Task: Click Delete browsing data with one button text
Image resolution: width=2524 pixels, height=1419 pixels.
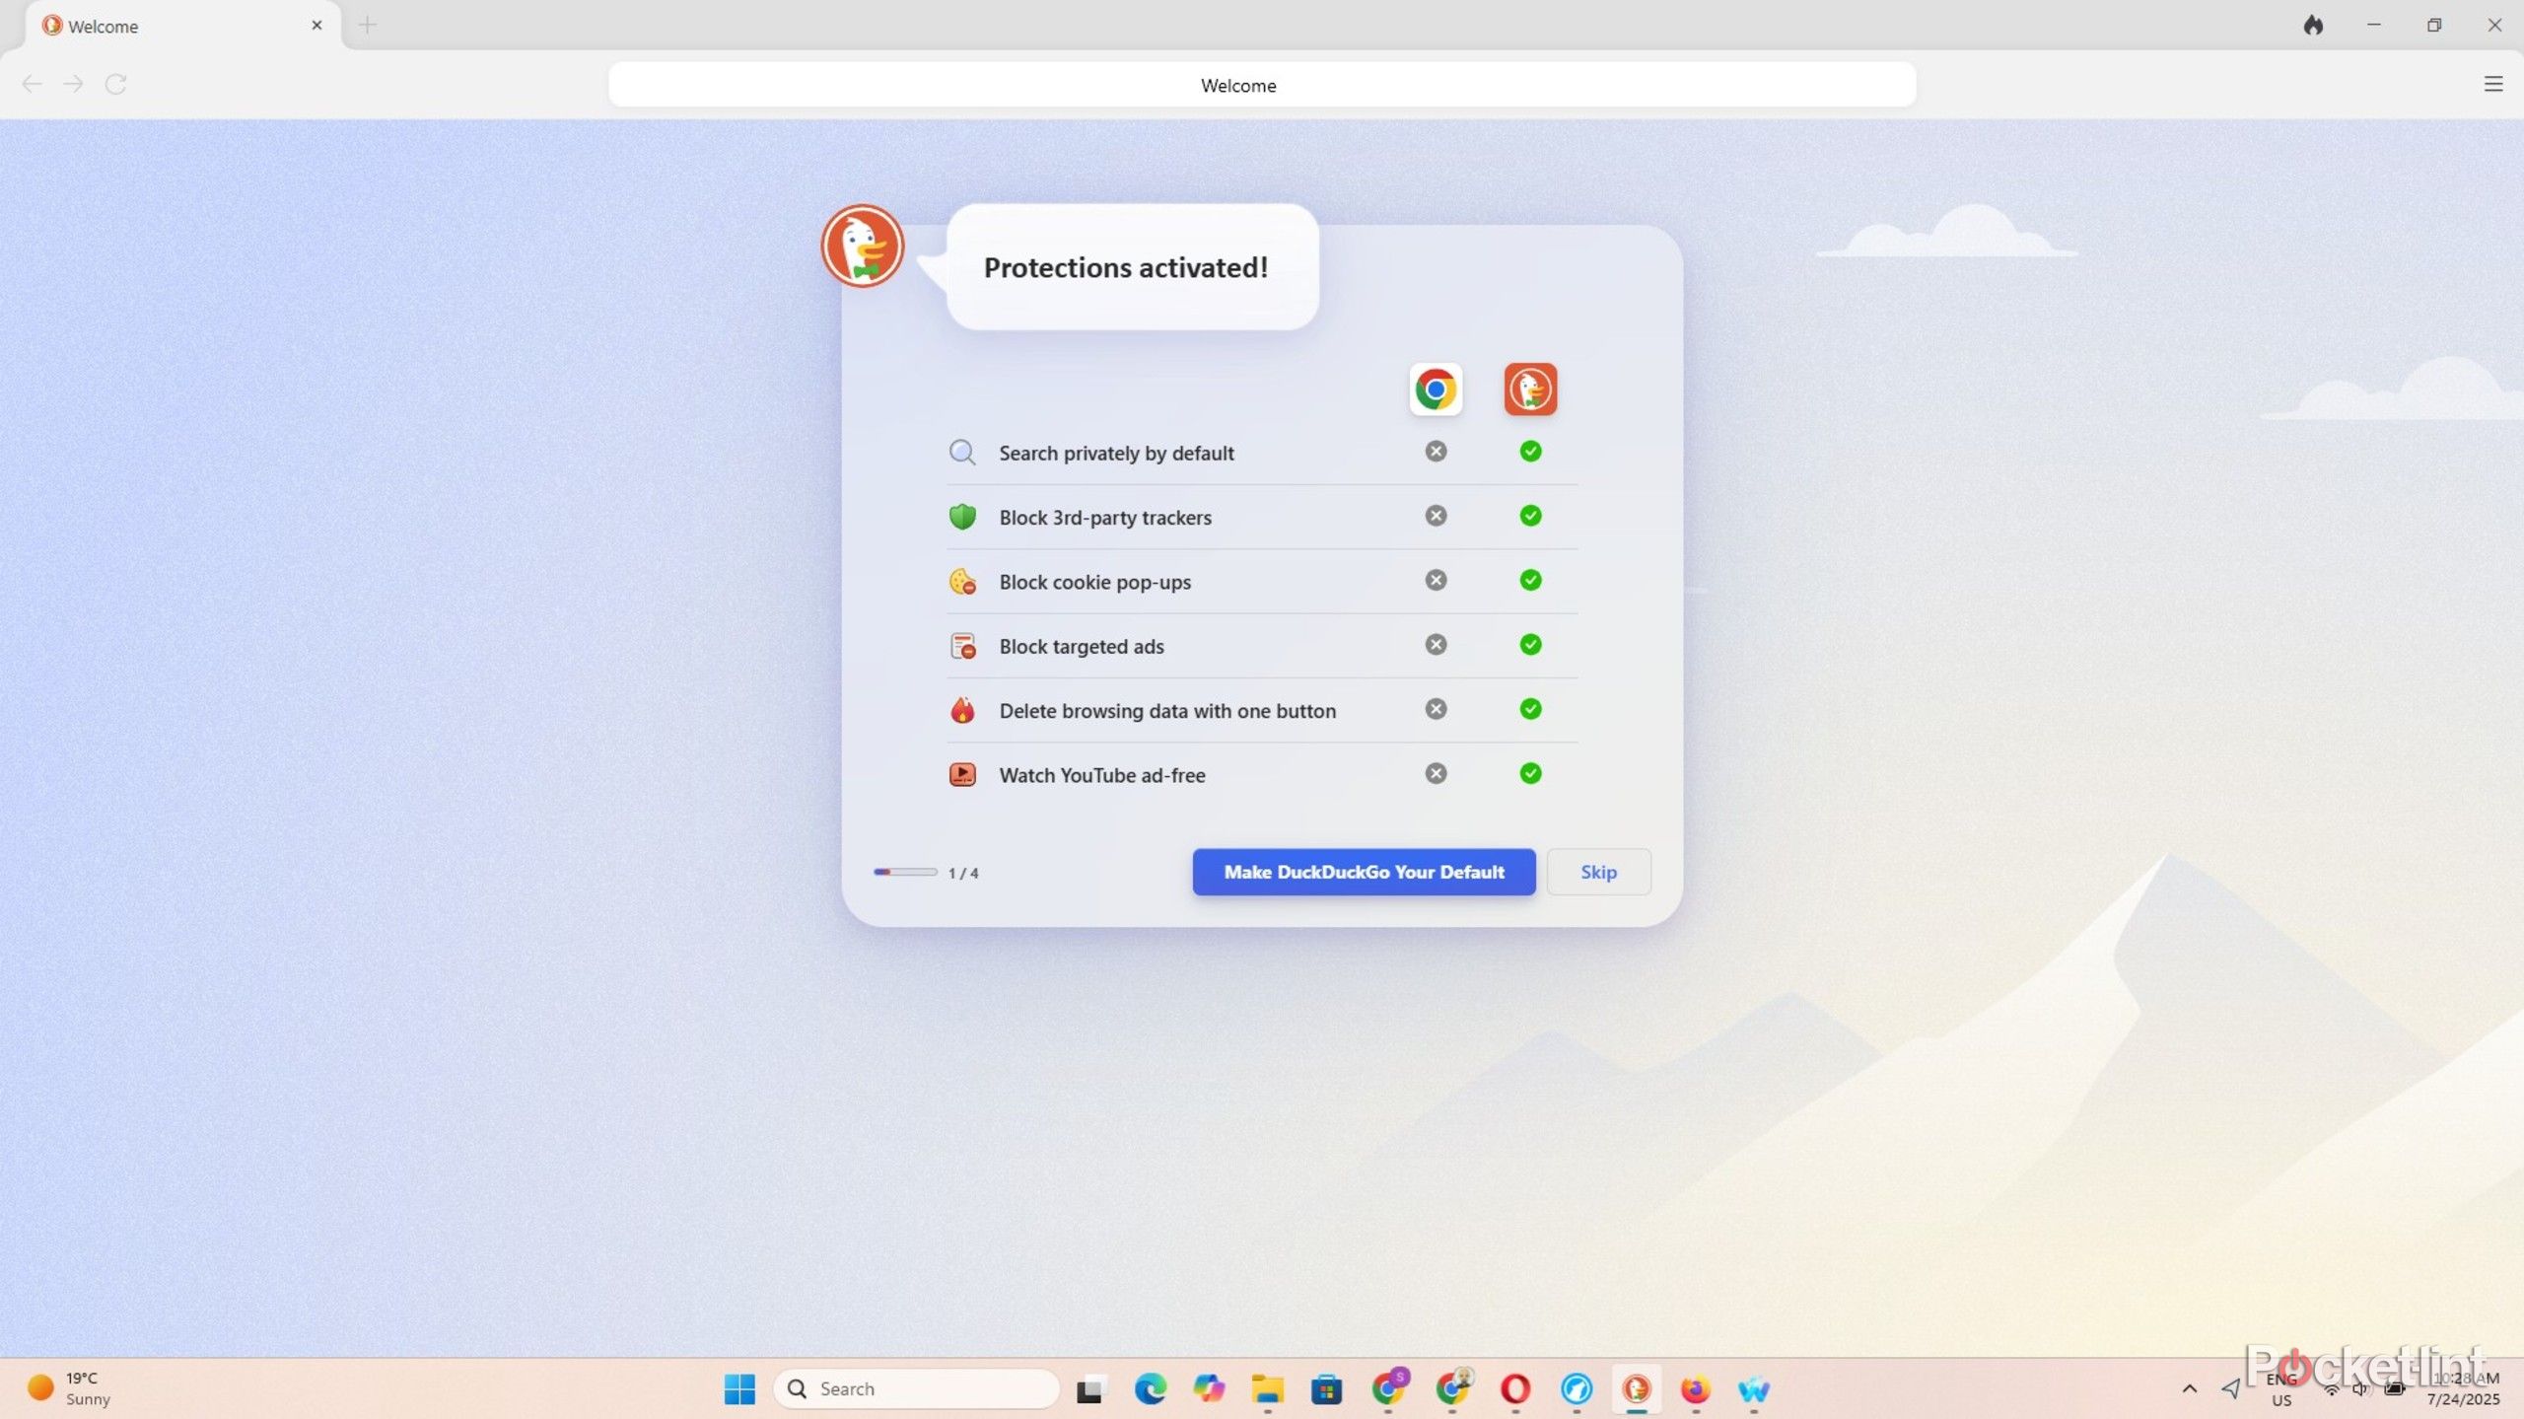Action: (1167, 711)
